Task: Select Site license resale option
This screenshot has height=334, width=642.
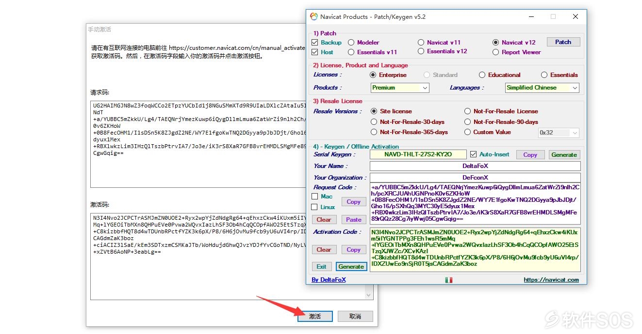Action: click(374, 111)
